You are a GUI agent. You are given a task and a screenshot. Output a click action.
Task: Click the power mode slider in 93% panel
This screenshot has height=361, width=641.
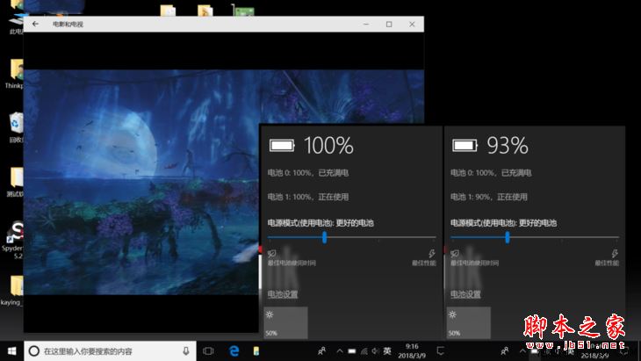point(535,237)
